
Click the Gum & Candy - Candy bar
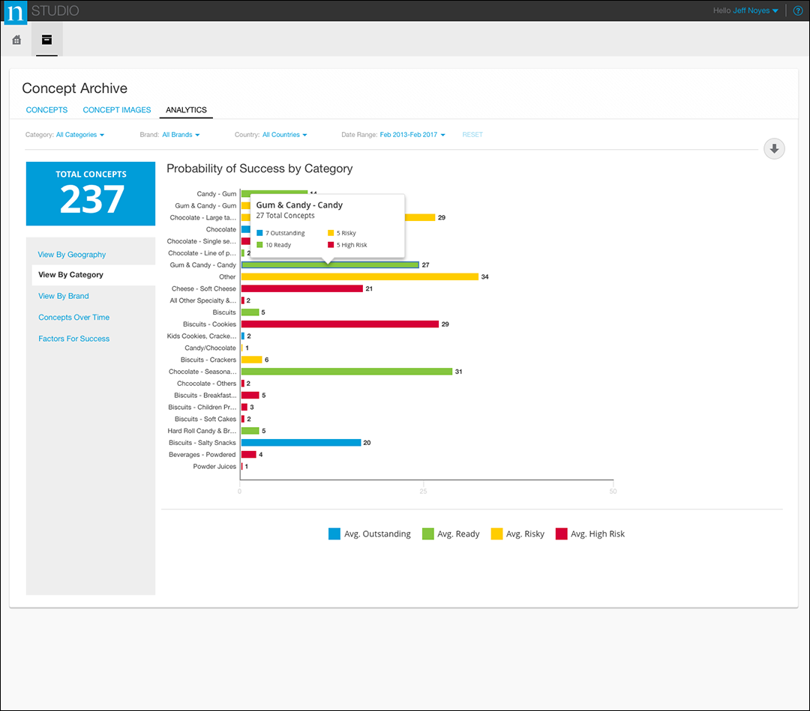tap(330, 264)
